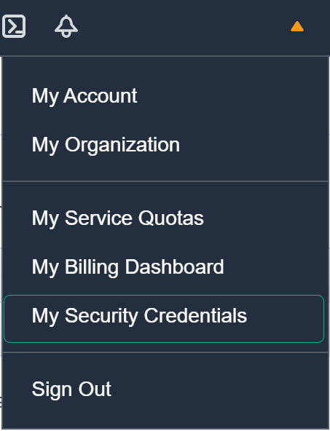Open the CloudShell terminal icon

(x=14, y=26)
